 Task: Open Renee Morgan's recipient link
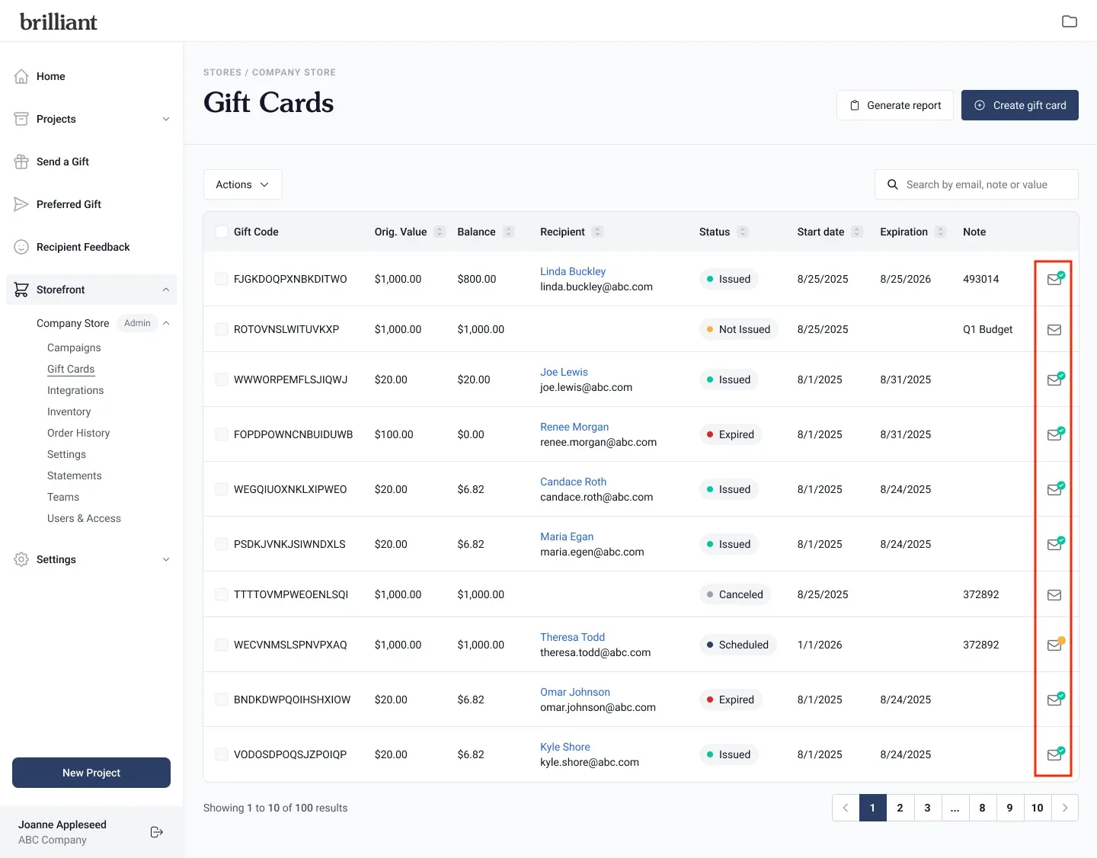point(574,427)
